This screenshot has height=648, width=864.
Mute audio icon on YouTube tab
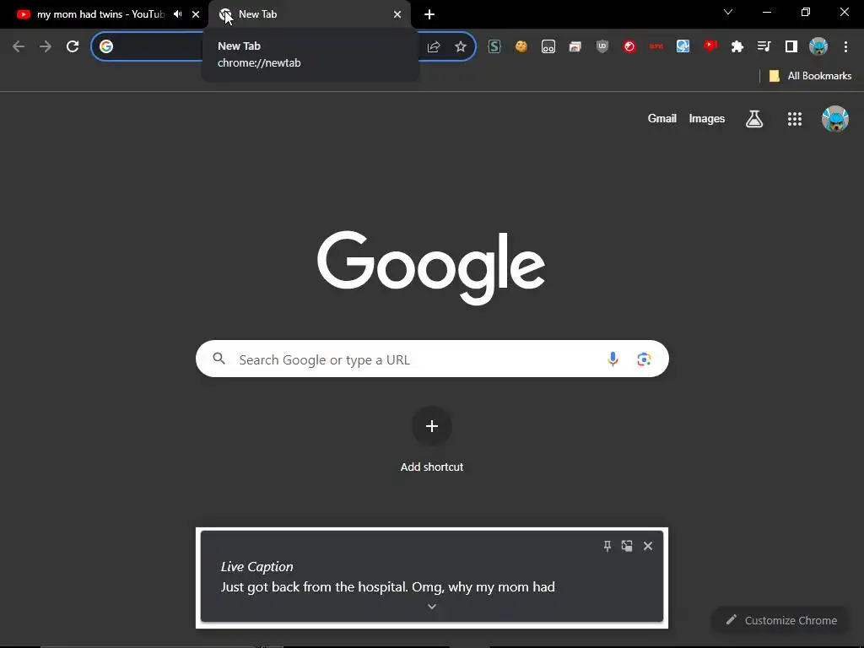(x=177, y=14)
